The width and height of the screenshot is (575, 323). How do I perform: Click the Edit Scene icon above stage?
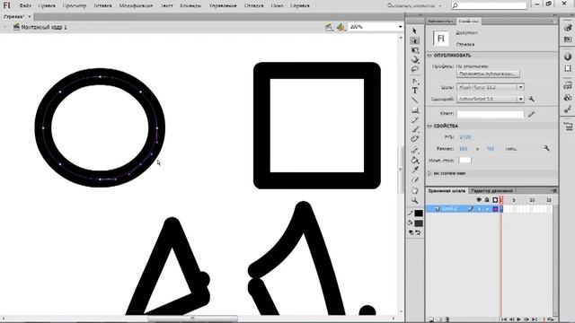pyautogui.click(x=329, y=27)
